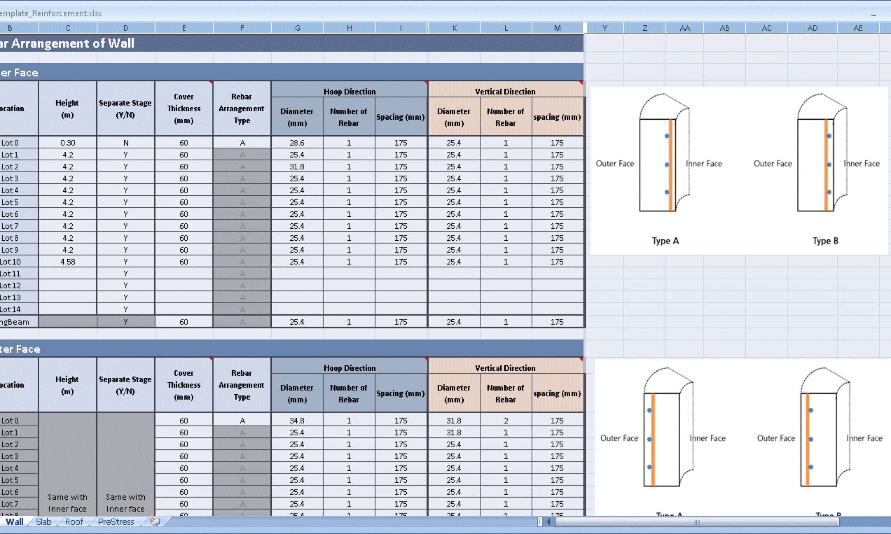891x534 pixels.
Task: Click the Lot 0 Rebar Arrangement Type cell in Inner Face
Action: [x=242, y=143]
